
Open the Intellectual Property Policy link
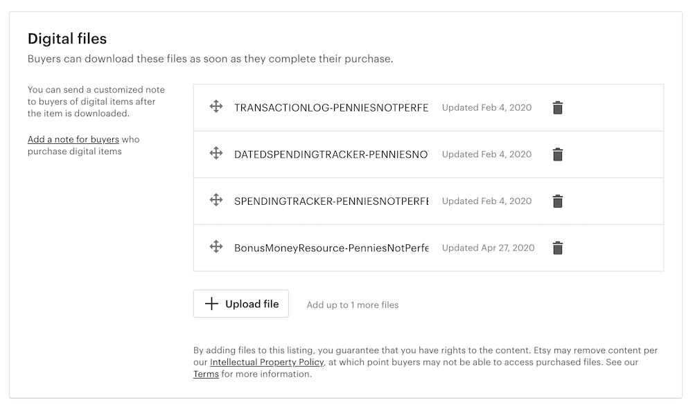267,362
